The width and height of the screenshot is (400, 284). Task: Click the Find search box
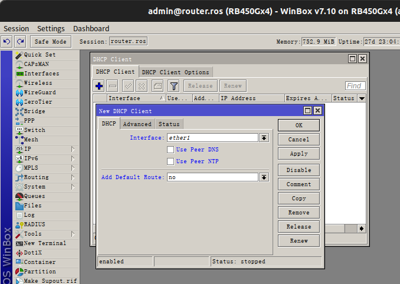pyautogui.click(x=355, y=86)
